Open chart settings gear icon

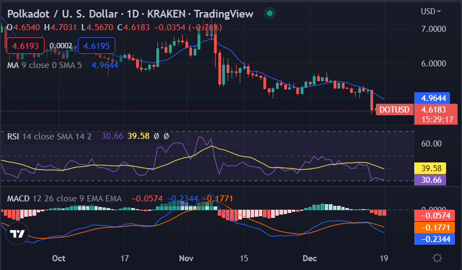437,258
